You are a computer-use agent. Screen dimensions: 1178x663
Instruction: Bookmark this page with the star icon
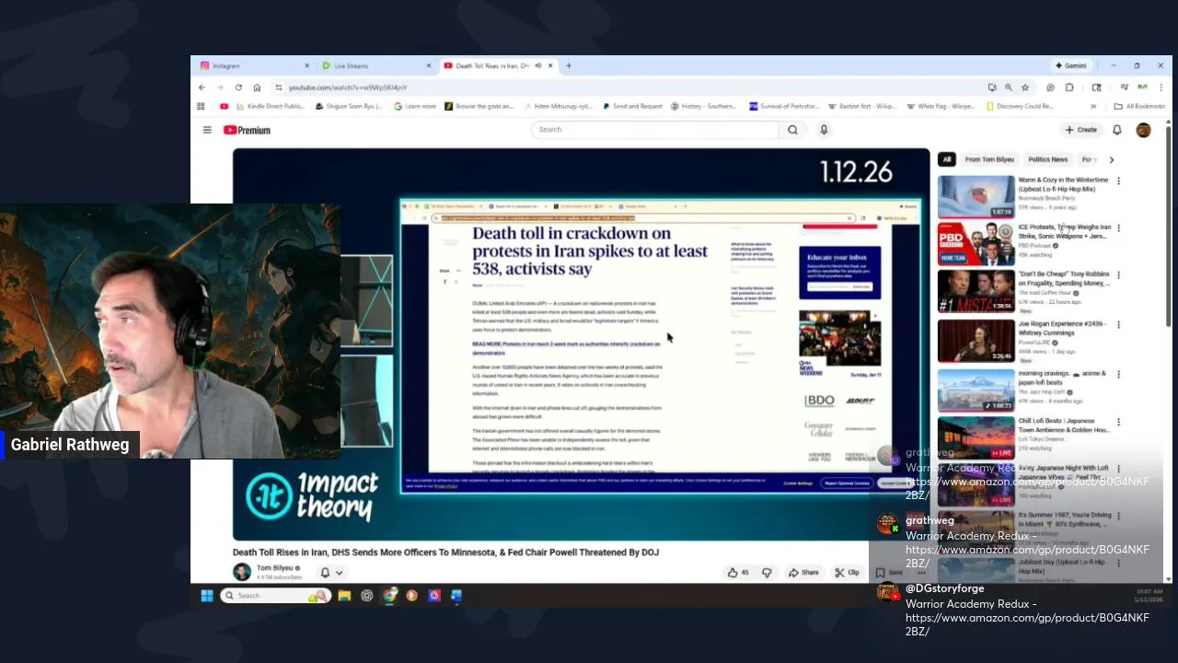(1025, 87)
